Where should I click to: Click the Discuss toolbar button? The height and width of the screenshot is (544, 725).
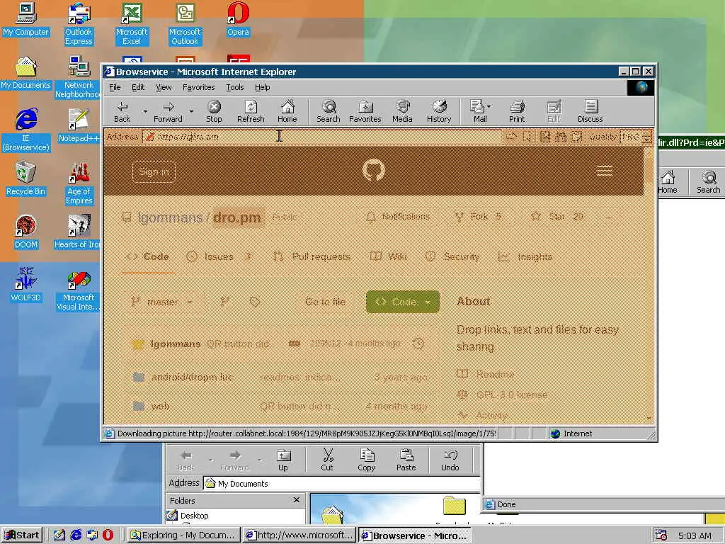590,112
